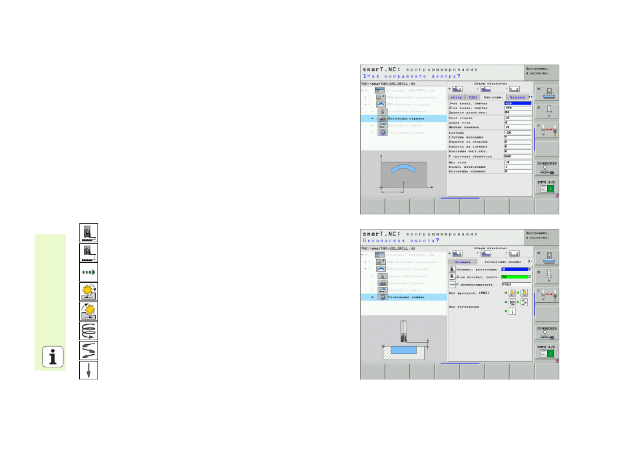Click the second set-up clearance icon in left column
This screenshot has width=635, height=450.
click(89, 253)
